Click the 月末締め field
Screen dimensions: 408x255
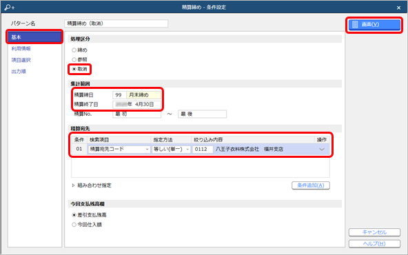144,95
